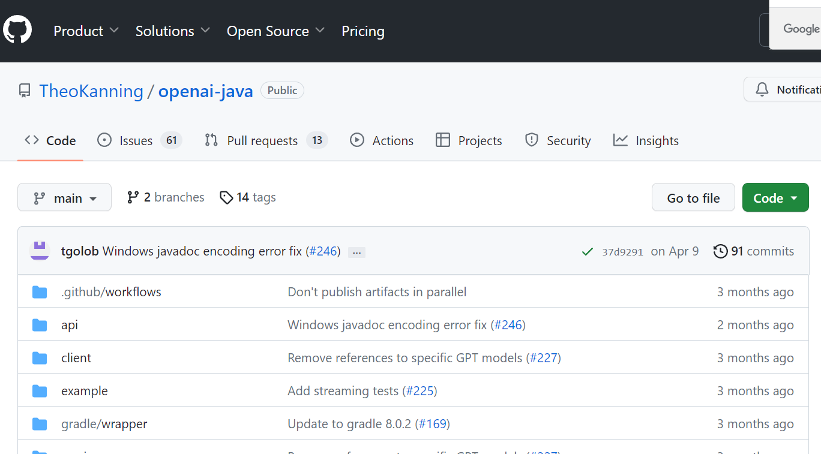Click the folder icon next to gradle/wrapper

click(x=40, y=424)
